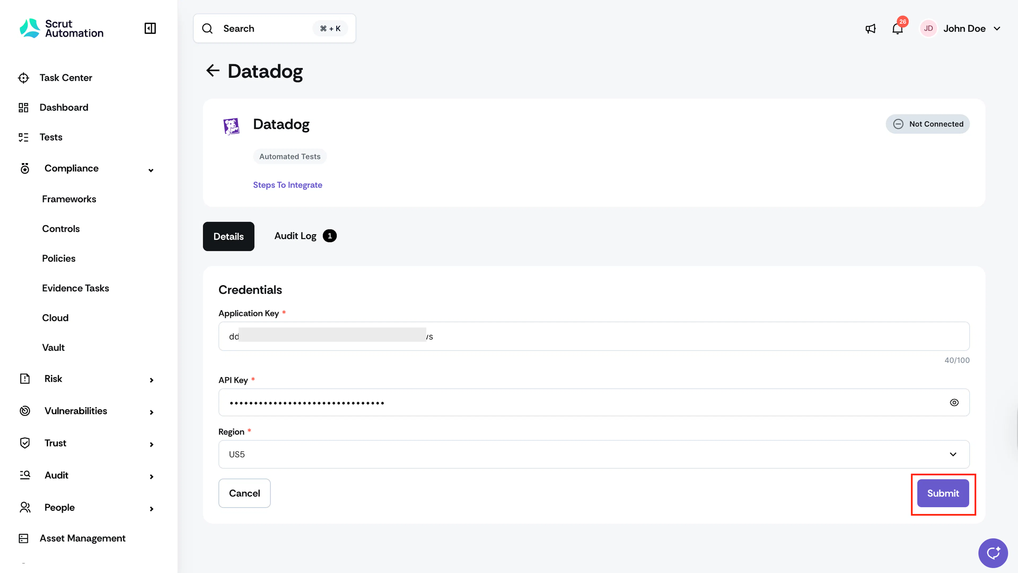Click the Datadog logo icon

point(231,126)
